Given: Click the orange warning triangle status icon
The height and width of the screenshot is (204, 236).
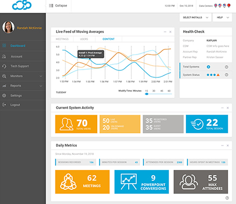Looking at the screenshot, I should click(218, 75).
